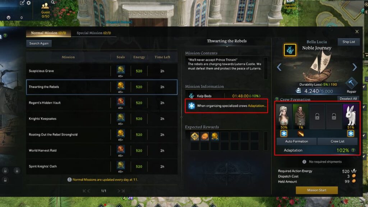Select the Normal Mission tab
Image resolution: width=368 pixels, height=207 pixels.
49,33
